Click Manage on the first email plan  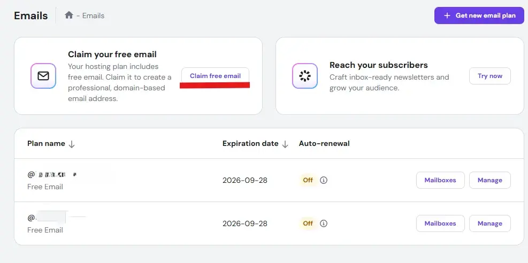(489, 180)
